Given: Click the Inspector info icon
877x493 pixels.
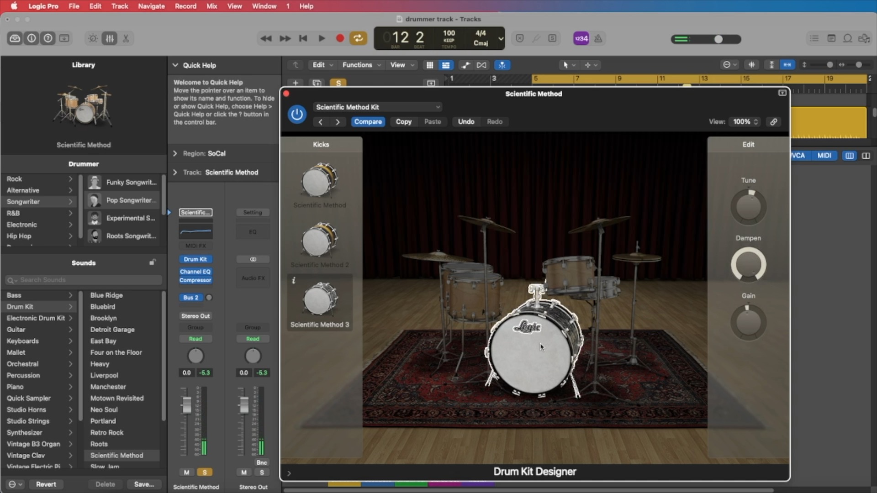Looking at the screenshot, I should tap(32, 38).
